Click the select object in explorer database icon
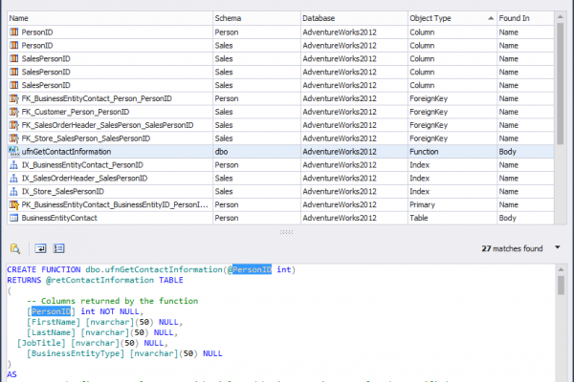The height and width of the screenshot is (382, 574). coord(15,248)
